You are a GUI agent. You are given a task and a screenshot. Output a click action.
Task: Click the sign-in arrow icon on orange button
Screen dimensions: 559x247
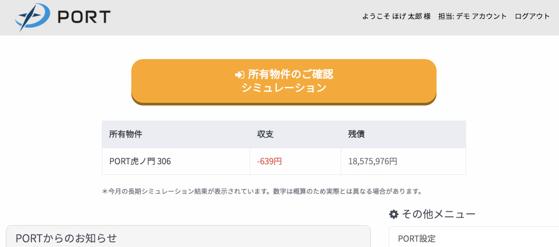240,74
